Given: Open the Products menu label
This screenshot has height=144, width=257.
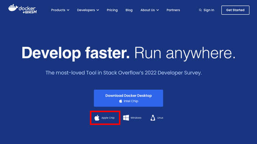Looking at the screenshot, I should 58,10.
